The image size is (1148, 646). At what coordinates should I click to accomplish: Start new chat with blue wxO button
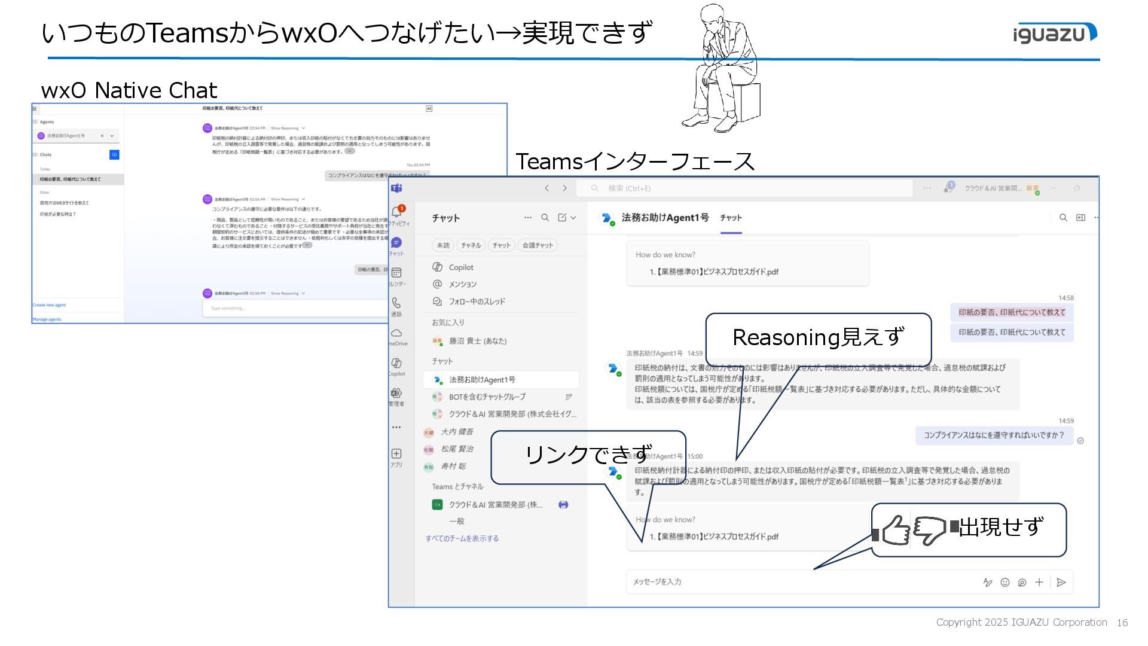click(x=114, y=155)
